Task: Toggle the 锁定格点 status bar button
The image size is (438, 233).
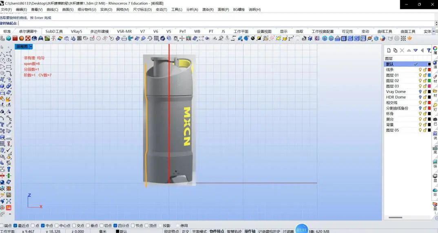Action: coord(171,231)
